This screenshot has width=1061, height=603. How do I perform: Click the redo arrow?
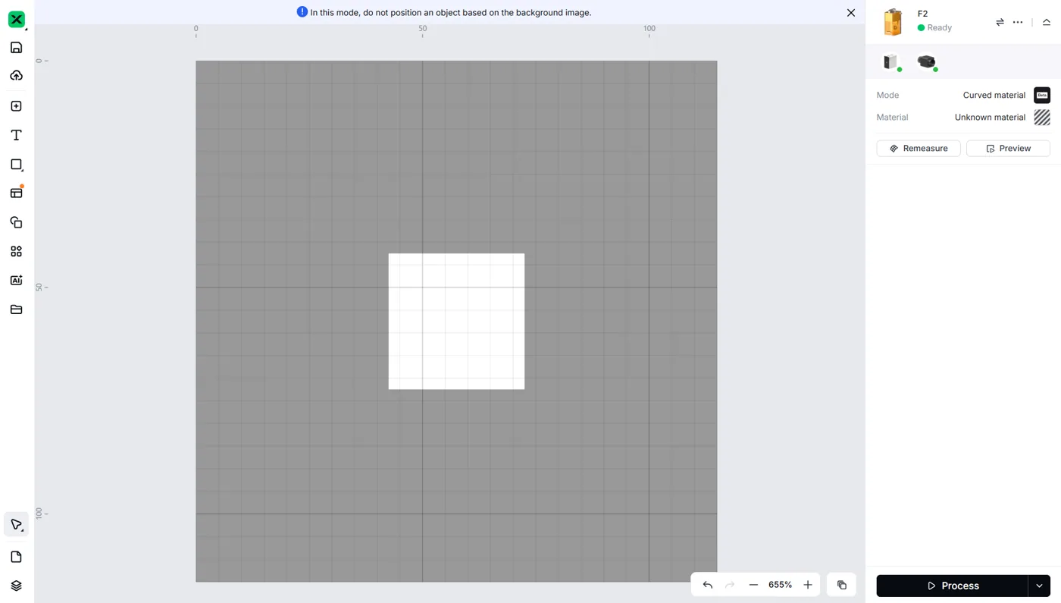(730, 585)
